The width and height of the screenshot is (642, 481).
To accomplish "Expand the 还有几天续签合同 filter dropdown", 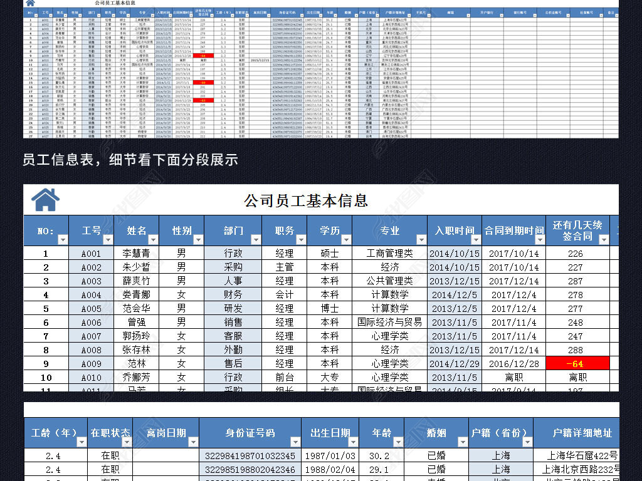I will [x=603, y=239].
